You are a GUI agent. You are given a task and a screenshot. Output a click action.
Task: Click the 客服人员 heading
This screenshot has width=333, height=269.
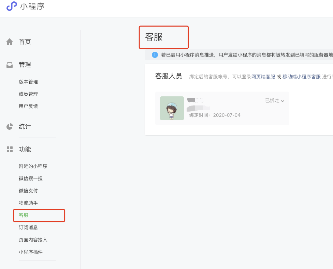169,76
